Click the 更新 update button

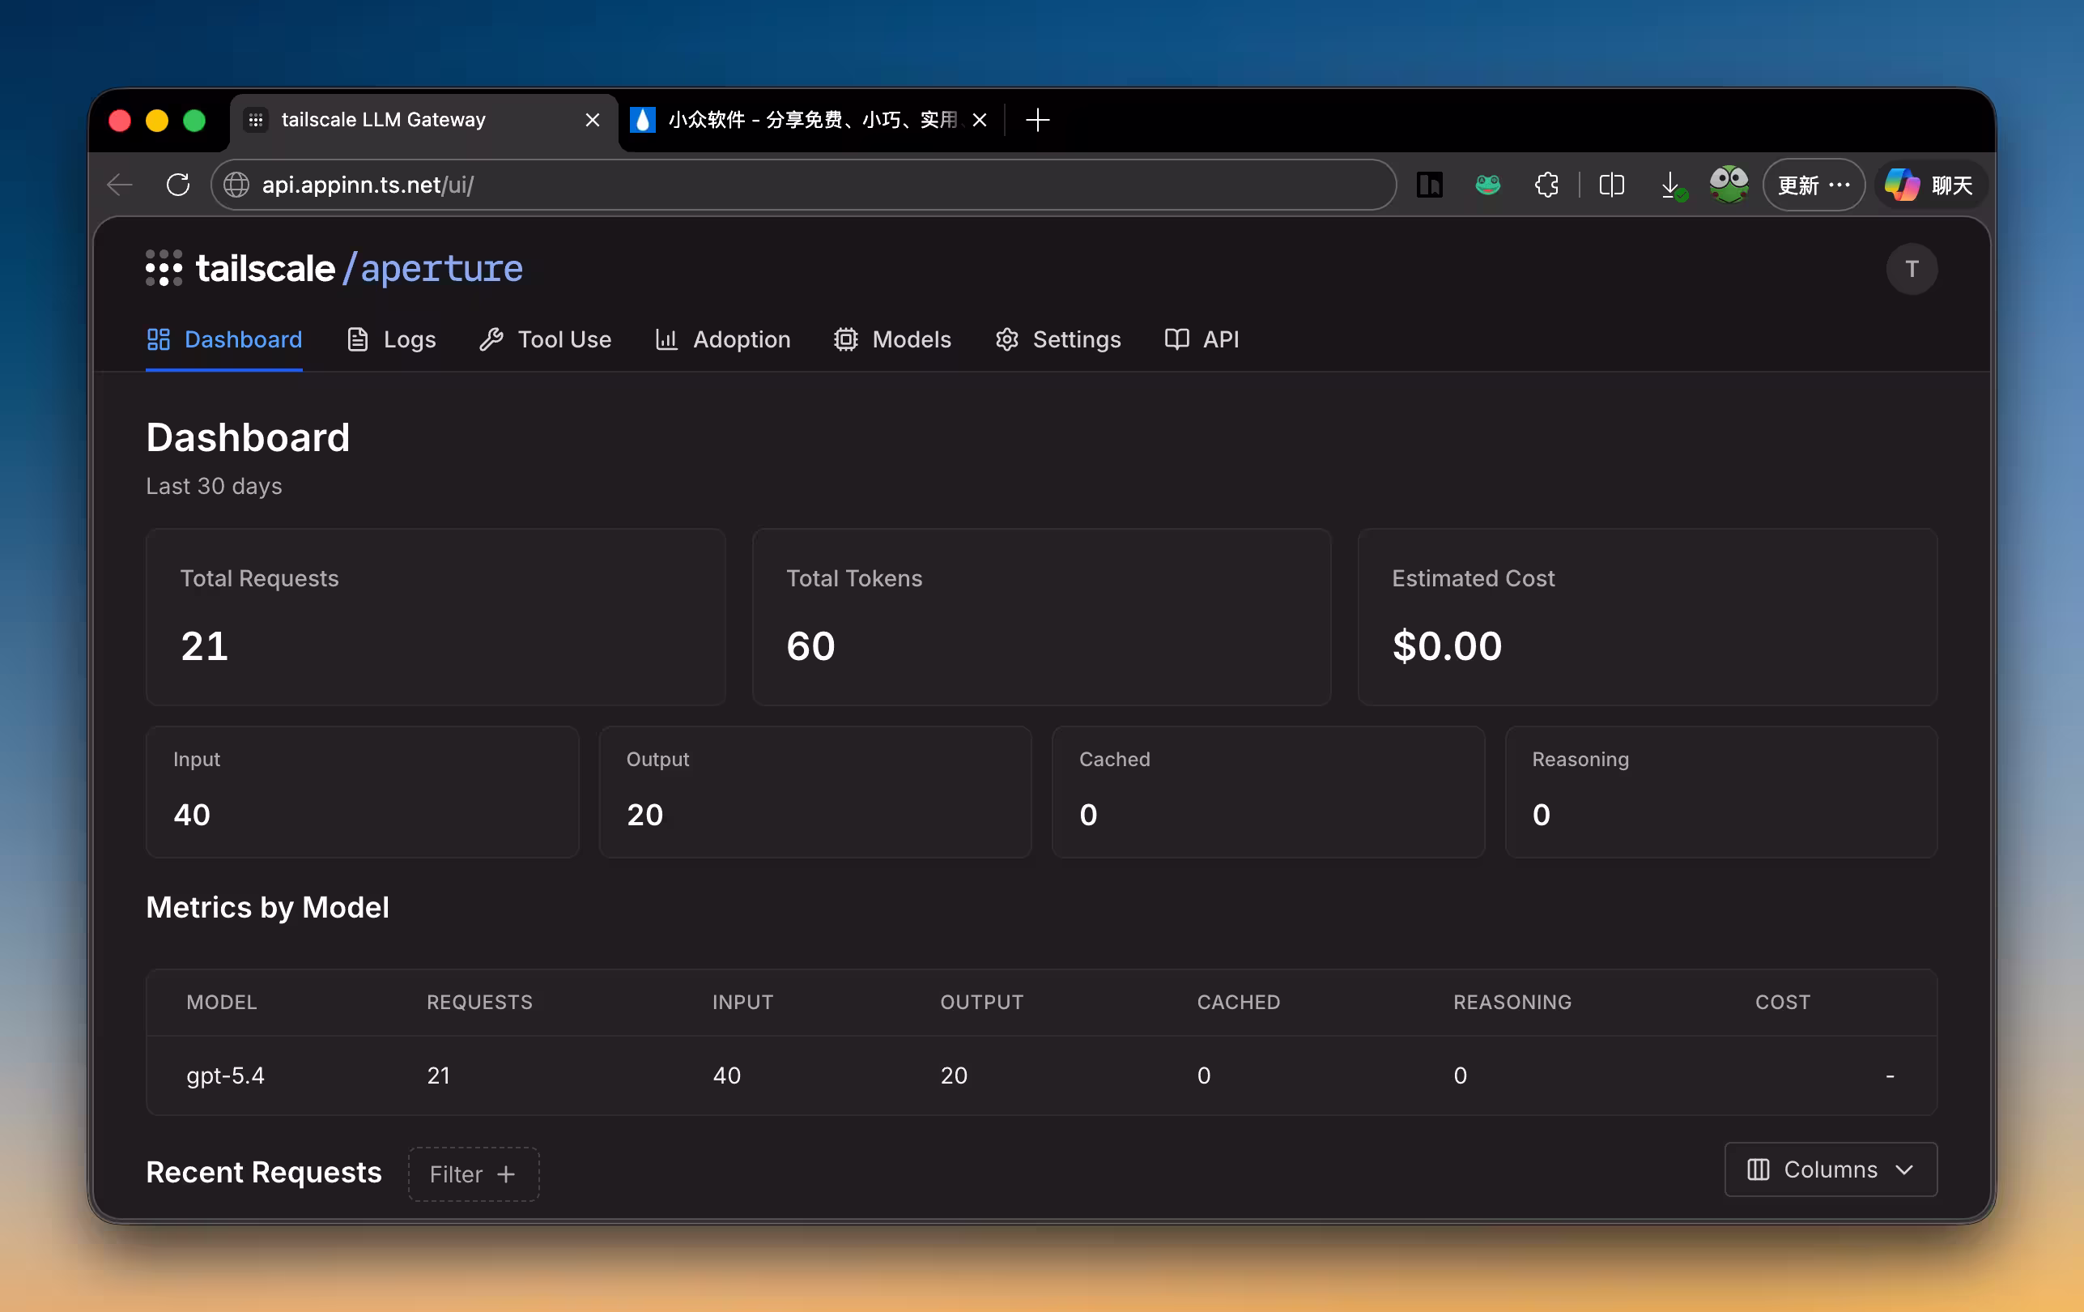[1799, 185]
